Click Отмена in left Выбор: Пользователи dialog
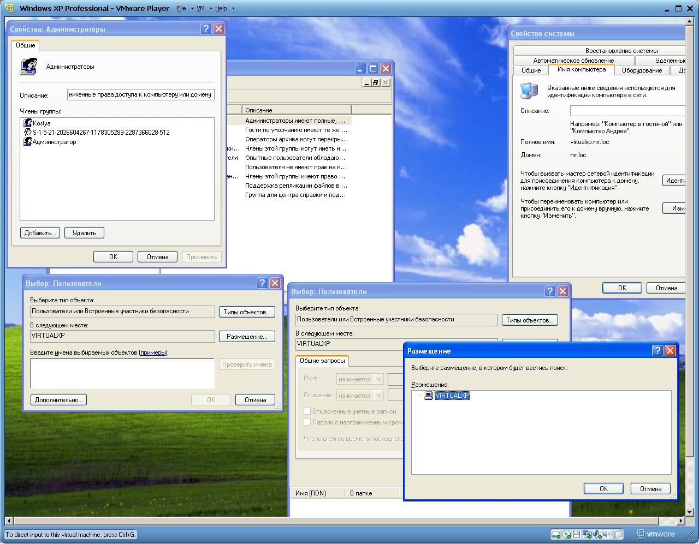 coord(255,399)
